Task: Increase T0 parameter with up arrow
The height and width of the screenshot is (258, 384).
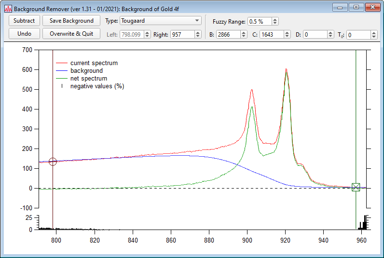Action: click(374, 33)
